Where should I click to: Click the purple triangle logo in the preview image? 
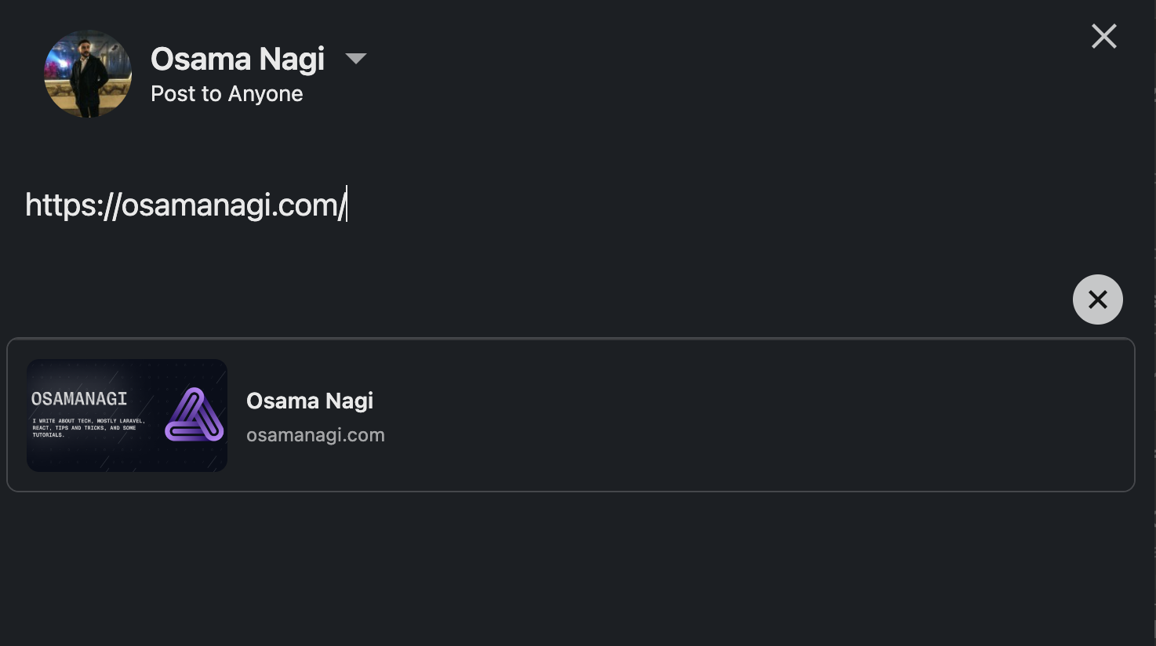[x=194, y=415]
